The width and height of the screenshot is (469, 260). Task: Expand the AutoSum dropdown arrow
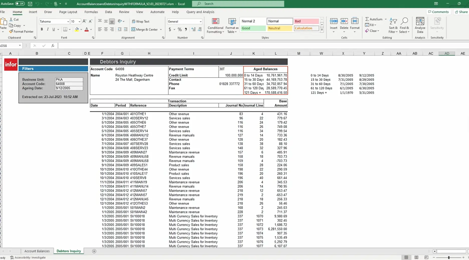(386, 19)
